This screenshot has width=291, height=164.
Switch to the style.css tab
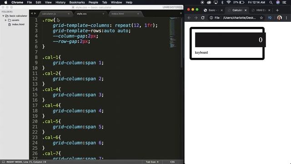(82, 14)
